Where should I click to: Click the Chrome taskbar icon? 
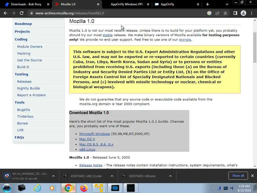[x=69, y=188]
